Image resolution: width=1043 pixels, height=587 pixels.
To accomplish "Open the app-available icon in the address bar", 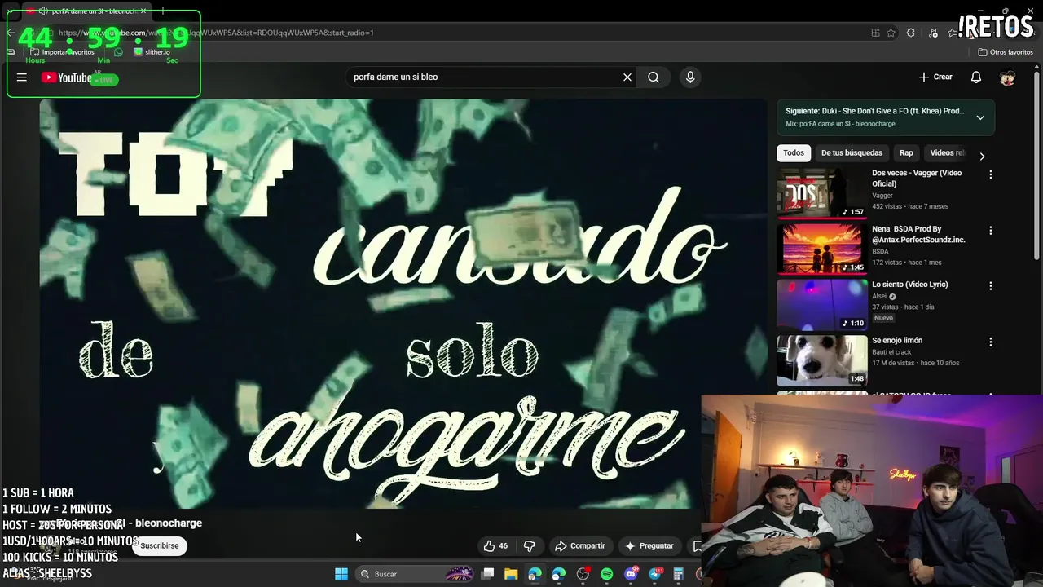I will [x=875, y=33].
